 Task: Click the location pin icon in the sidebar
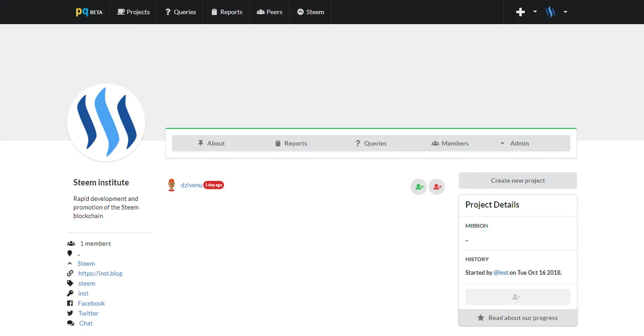(x=69, y=253)
